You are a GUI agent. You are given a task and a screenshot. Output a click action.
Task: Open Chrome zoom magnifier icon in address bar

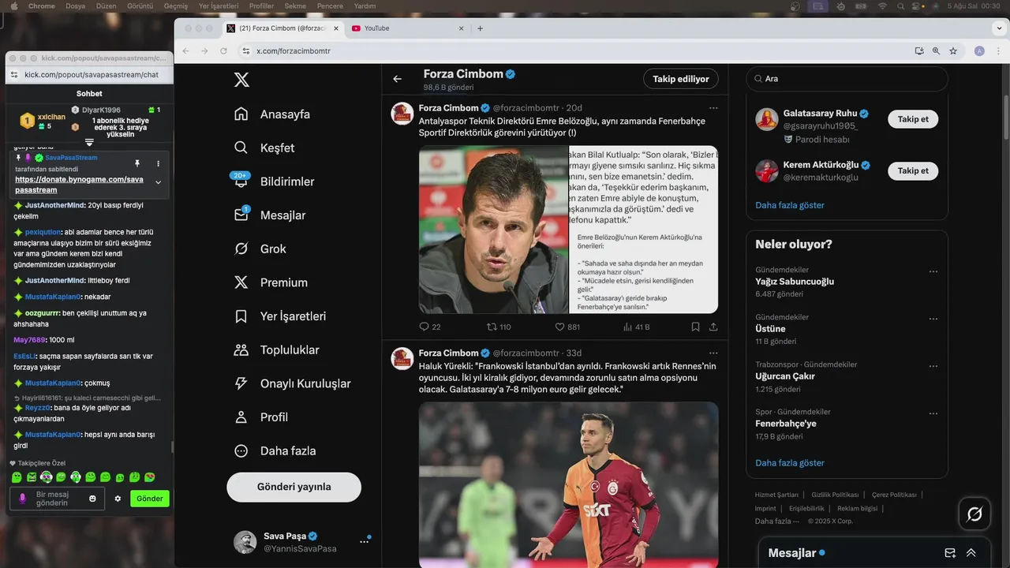pyautogui.click(x=936, y=50)
